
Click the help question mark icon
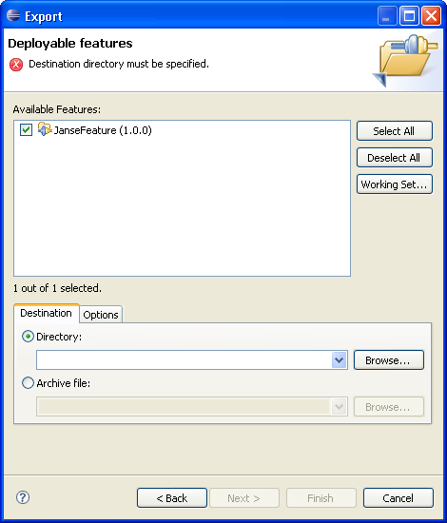tap(23, 497)
